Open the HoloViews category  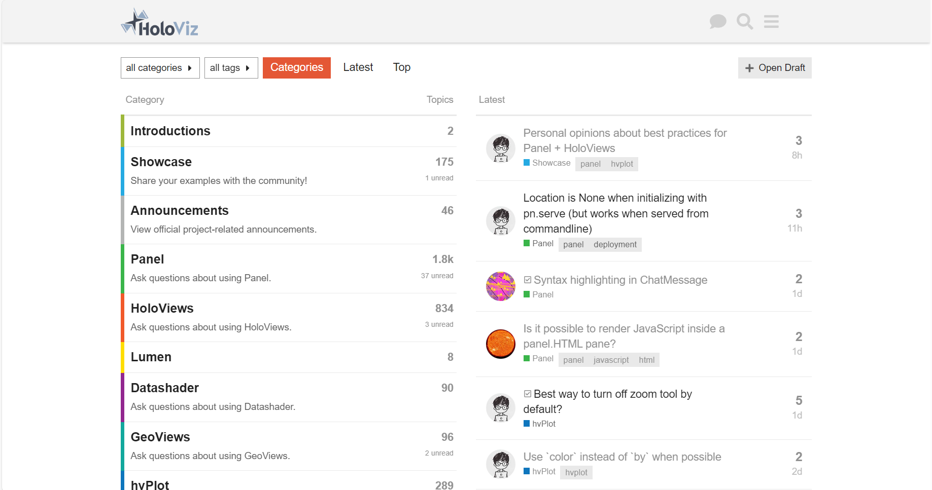tap(162, 308)
